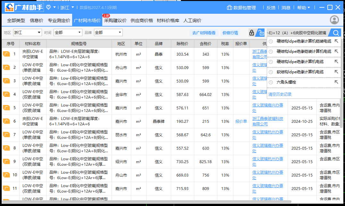Open 数据包管理 package manager
Viewport: 345px width, 206px height.
241,7
